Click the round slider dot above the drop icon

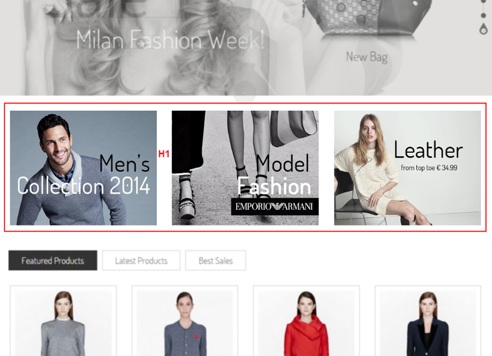484,15
